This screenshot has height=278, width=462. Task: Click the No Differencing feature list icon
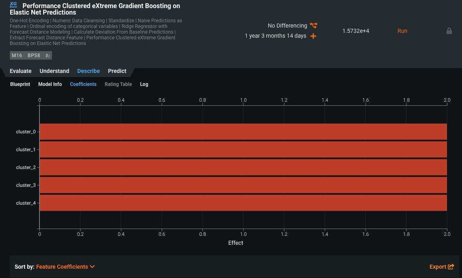click(x=313, y=26)
